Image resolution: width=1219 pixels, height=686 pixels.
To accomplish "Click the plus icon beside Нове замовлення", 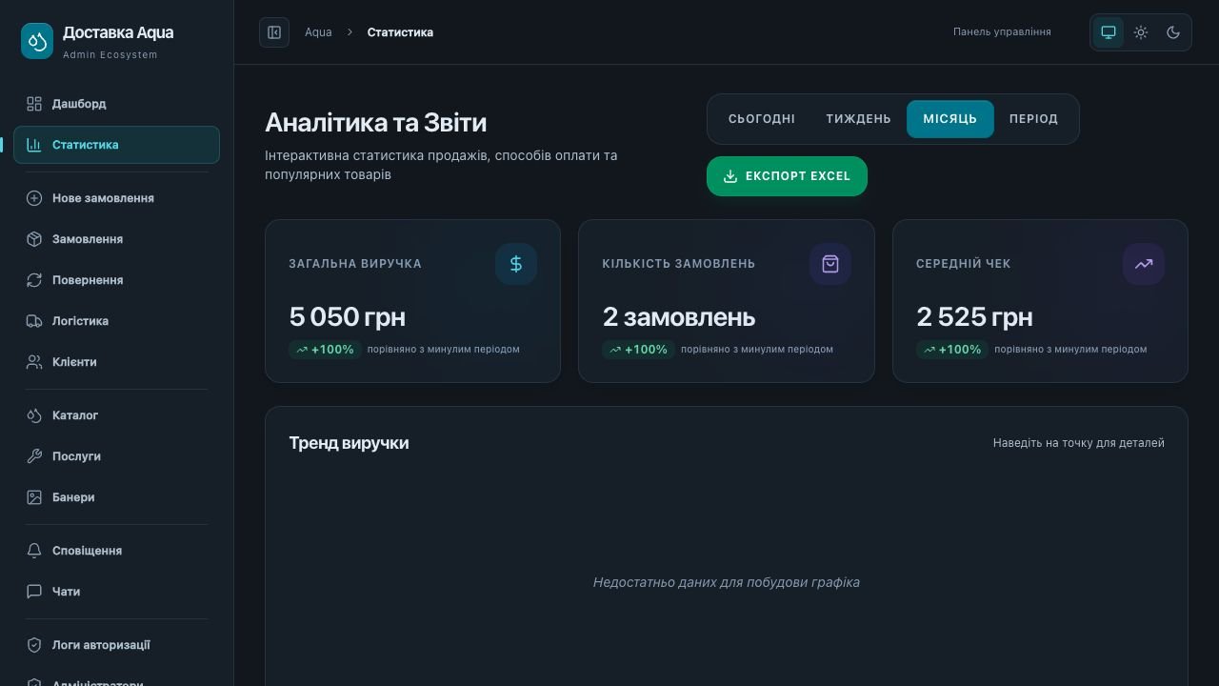I will [34, 198].
